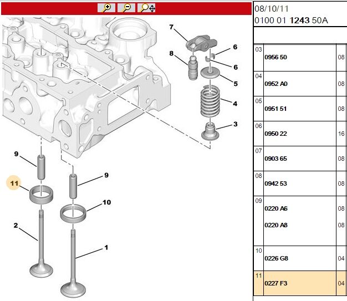Click the zoom in magnifier icon
Screen dimensions: 347x301
[x=106, y=8]
